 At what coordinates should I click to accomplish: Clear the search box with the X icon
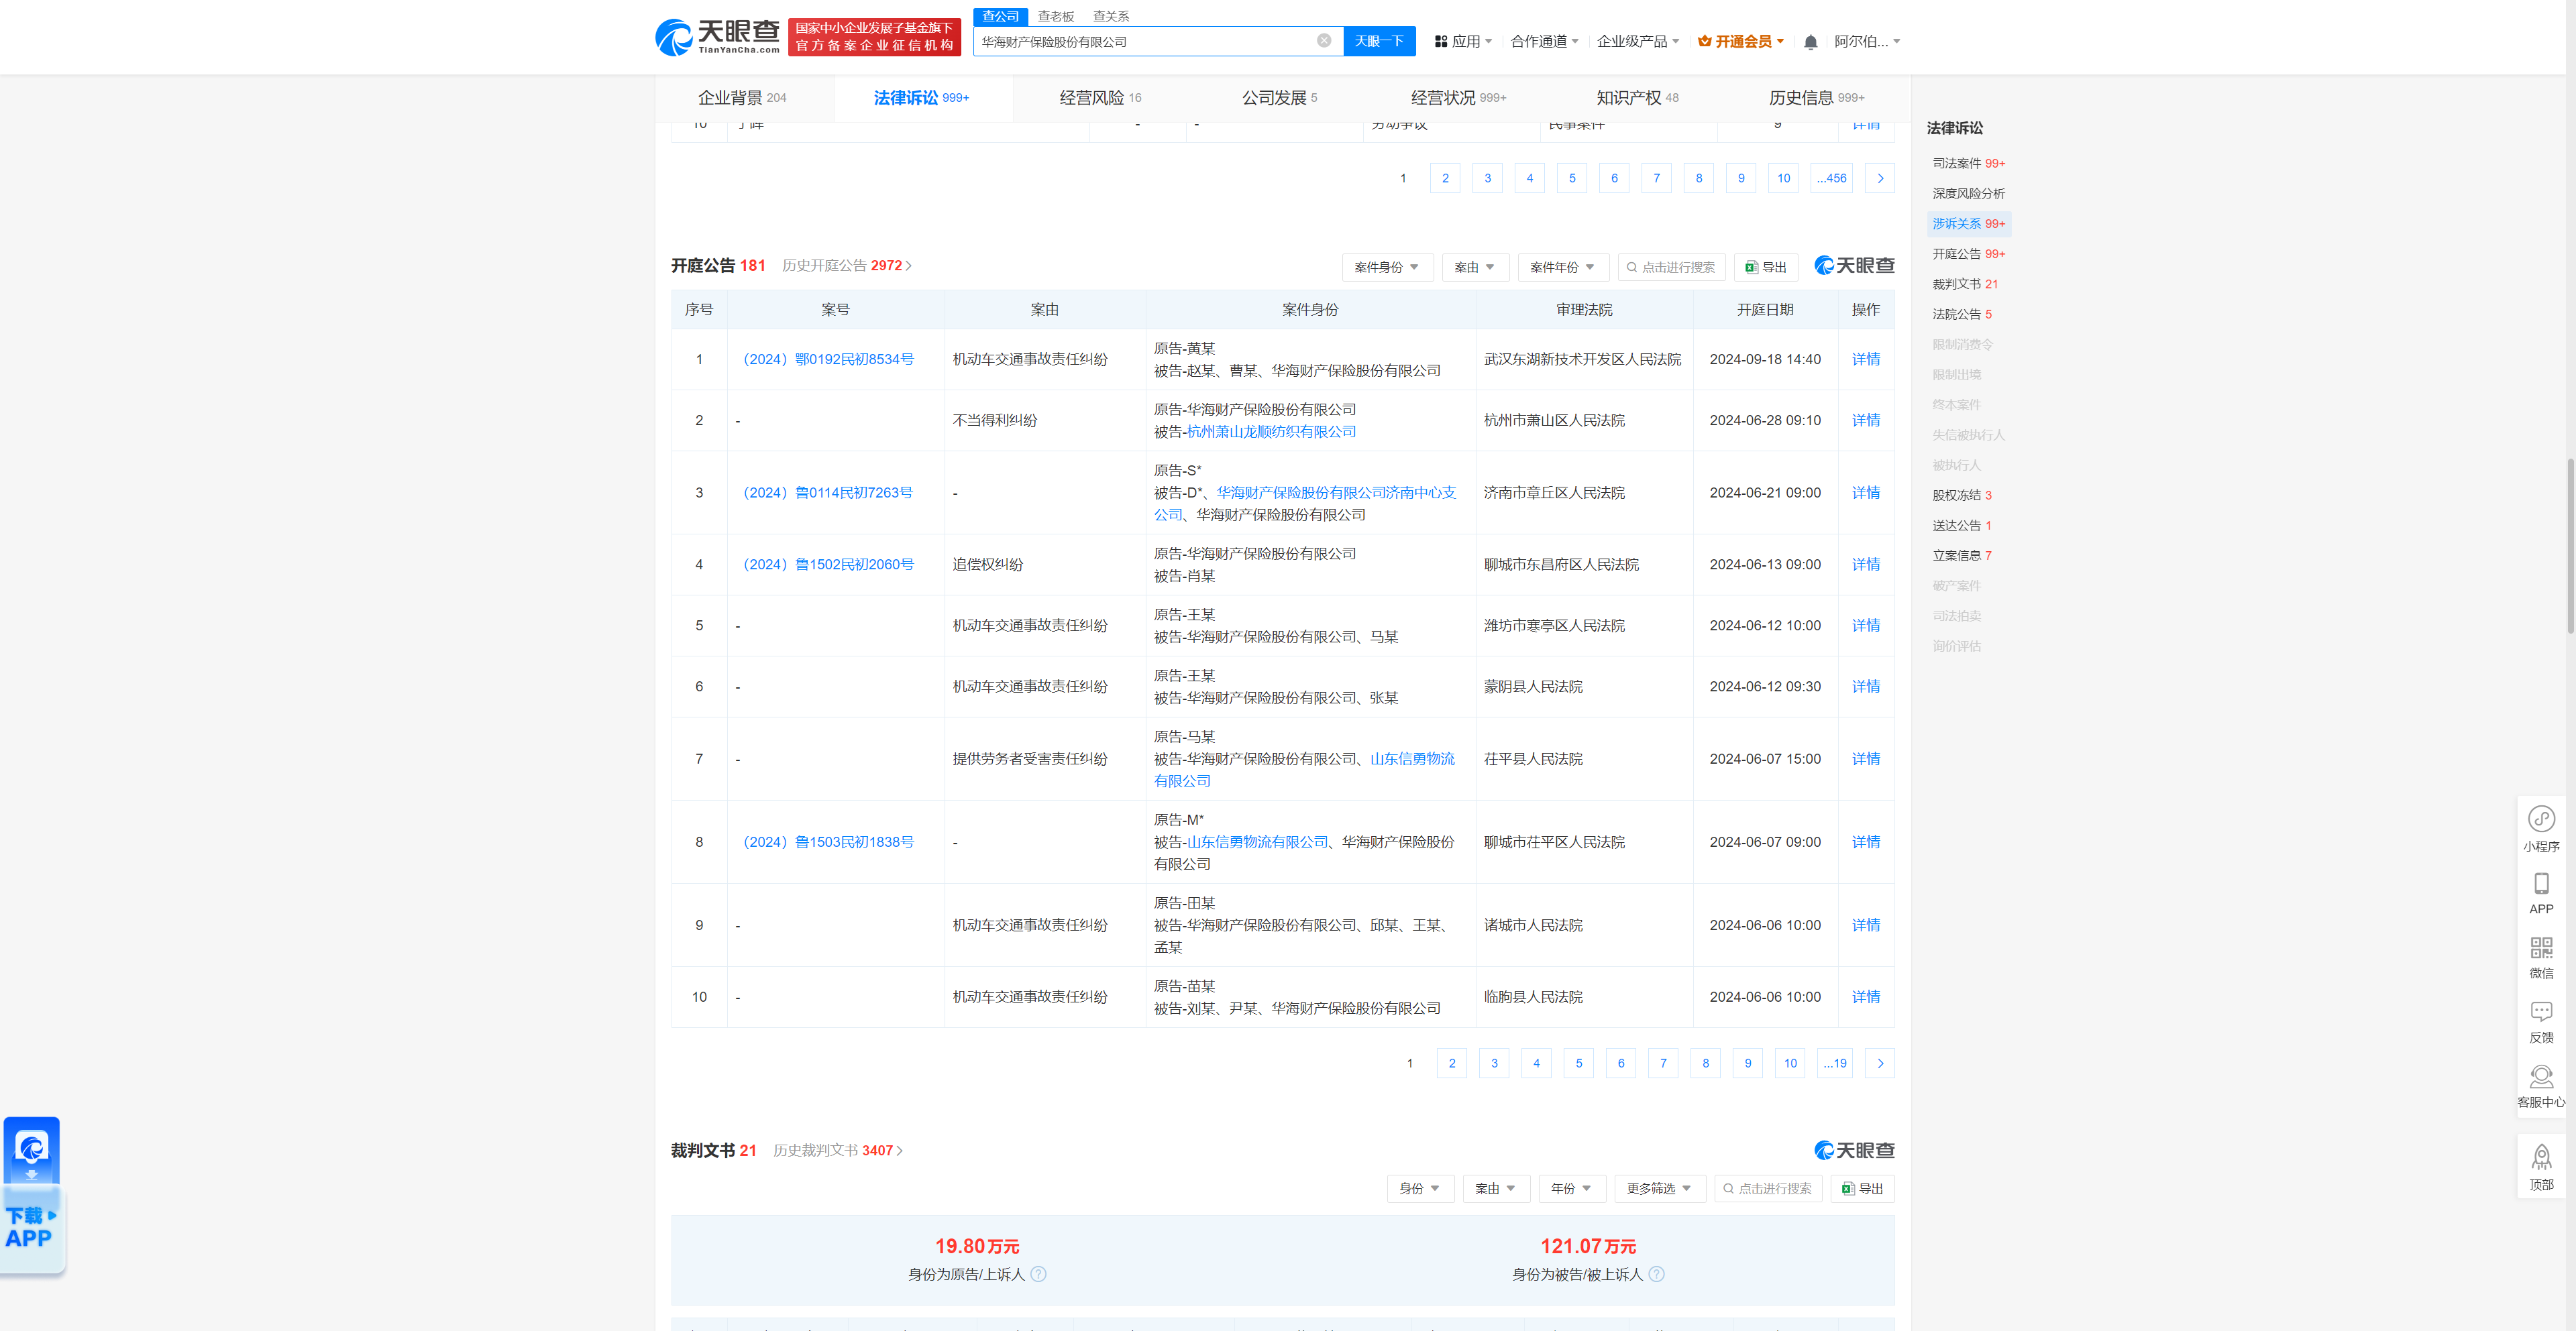pyautogui.click(x=1324, y=41)
